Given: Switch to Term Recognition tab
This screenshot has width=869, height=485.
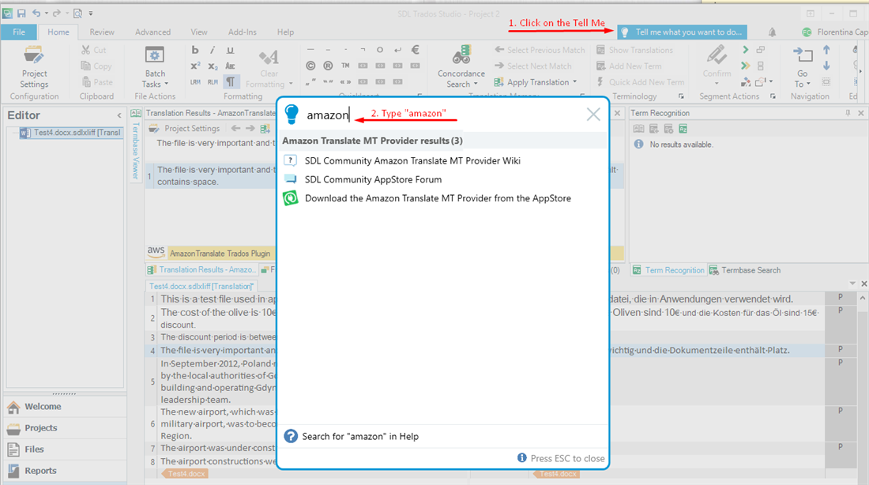Looking at the screenshot, I should [x=668, y=270].
